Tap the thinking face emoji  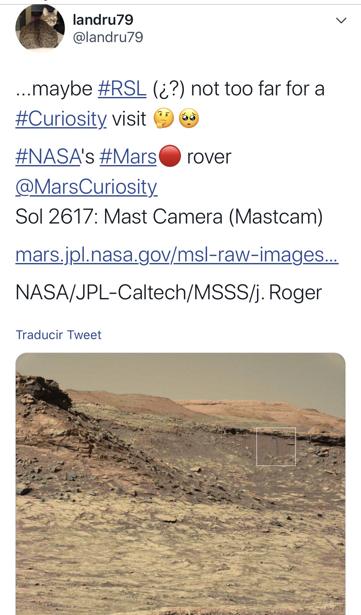(164, 119)
